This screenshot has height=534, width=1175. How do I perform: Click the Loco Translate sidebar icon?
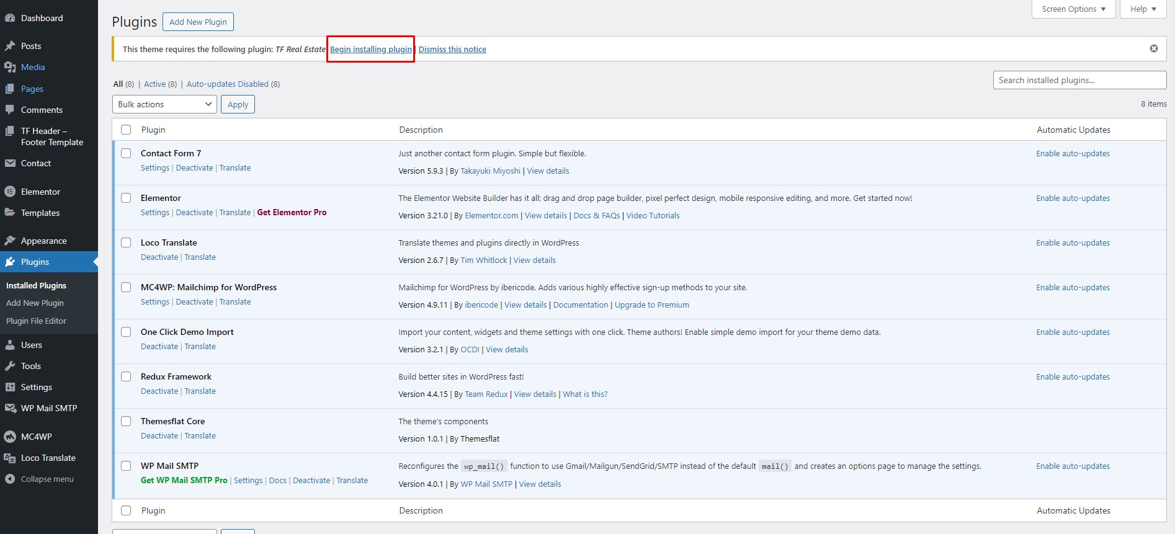10,458
